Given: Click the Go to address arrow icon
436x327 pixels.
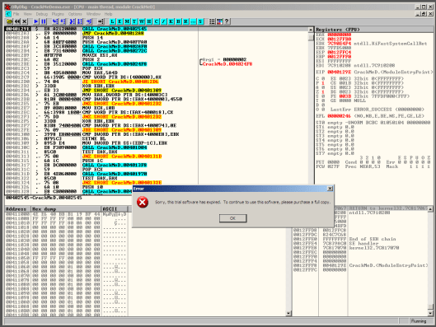Looking at the screenshot, I should (101, 21).
